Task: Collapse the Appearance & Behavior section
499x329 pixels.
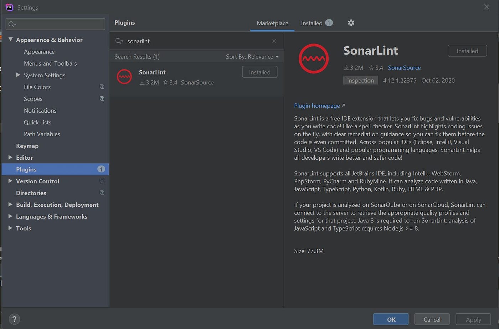Action: pyautogui.click(x=10, y=40)
